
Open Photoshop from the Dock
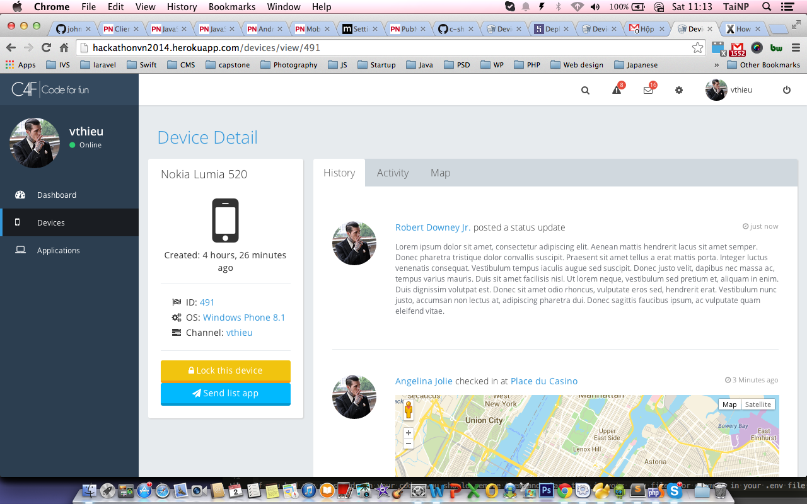pos(547,490)
